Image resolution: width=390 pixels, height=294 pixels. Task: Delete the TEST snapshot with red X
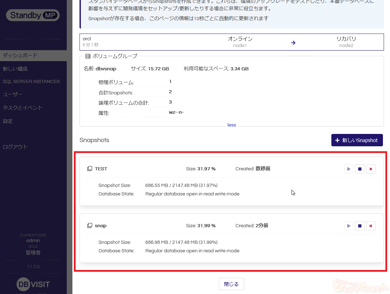click(371, 169)
